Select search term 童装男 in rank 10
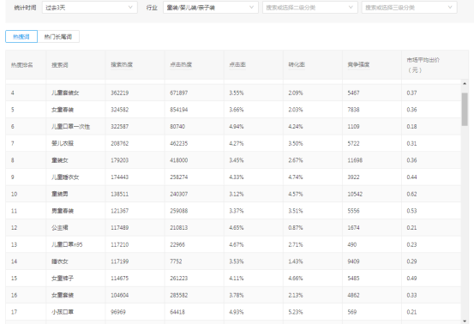Screen dimensions: 474x324 [60, 194]
